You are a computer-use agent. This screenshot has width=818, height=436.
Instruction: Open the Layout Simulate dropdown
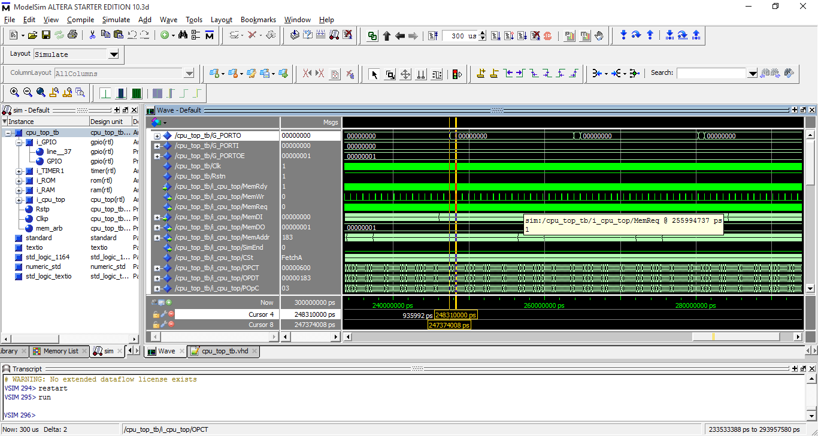[x=114, y=54]
